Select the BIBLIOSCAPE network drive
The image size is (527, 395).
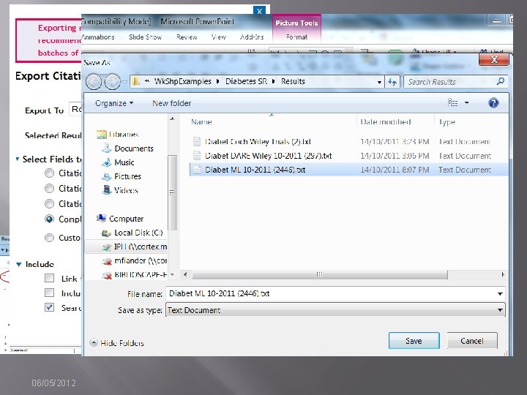[134, 275]
